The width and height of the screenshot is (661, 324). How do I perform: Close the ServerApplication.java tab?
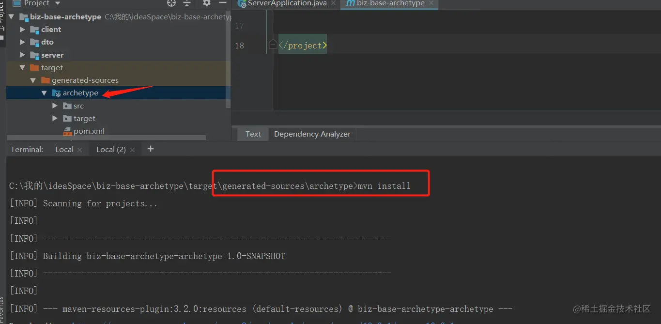click(334, 3)
